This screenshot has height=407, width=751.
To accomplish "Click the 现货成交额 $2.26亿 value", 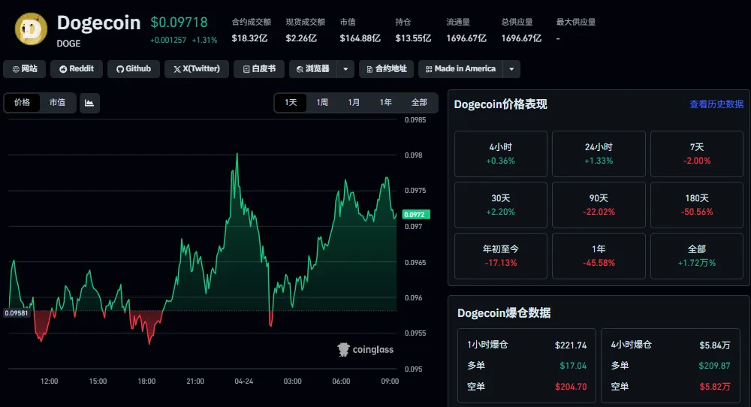I will pyautogui.click(x=301, y=38).
